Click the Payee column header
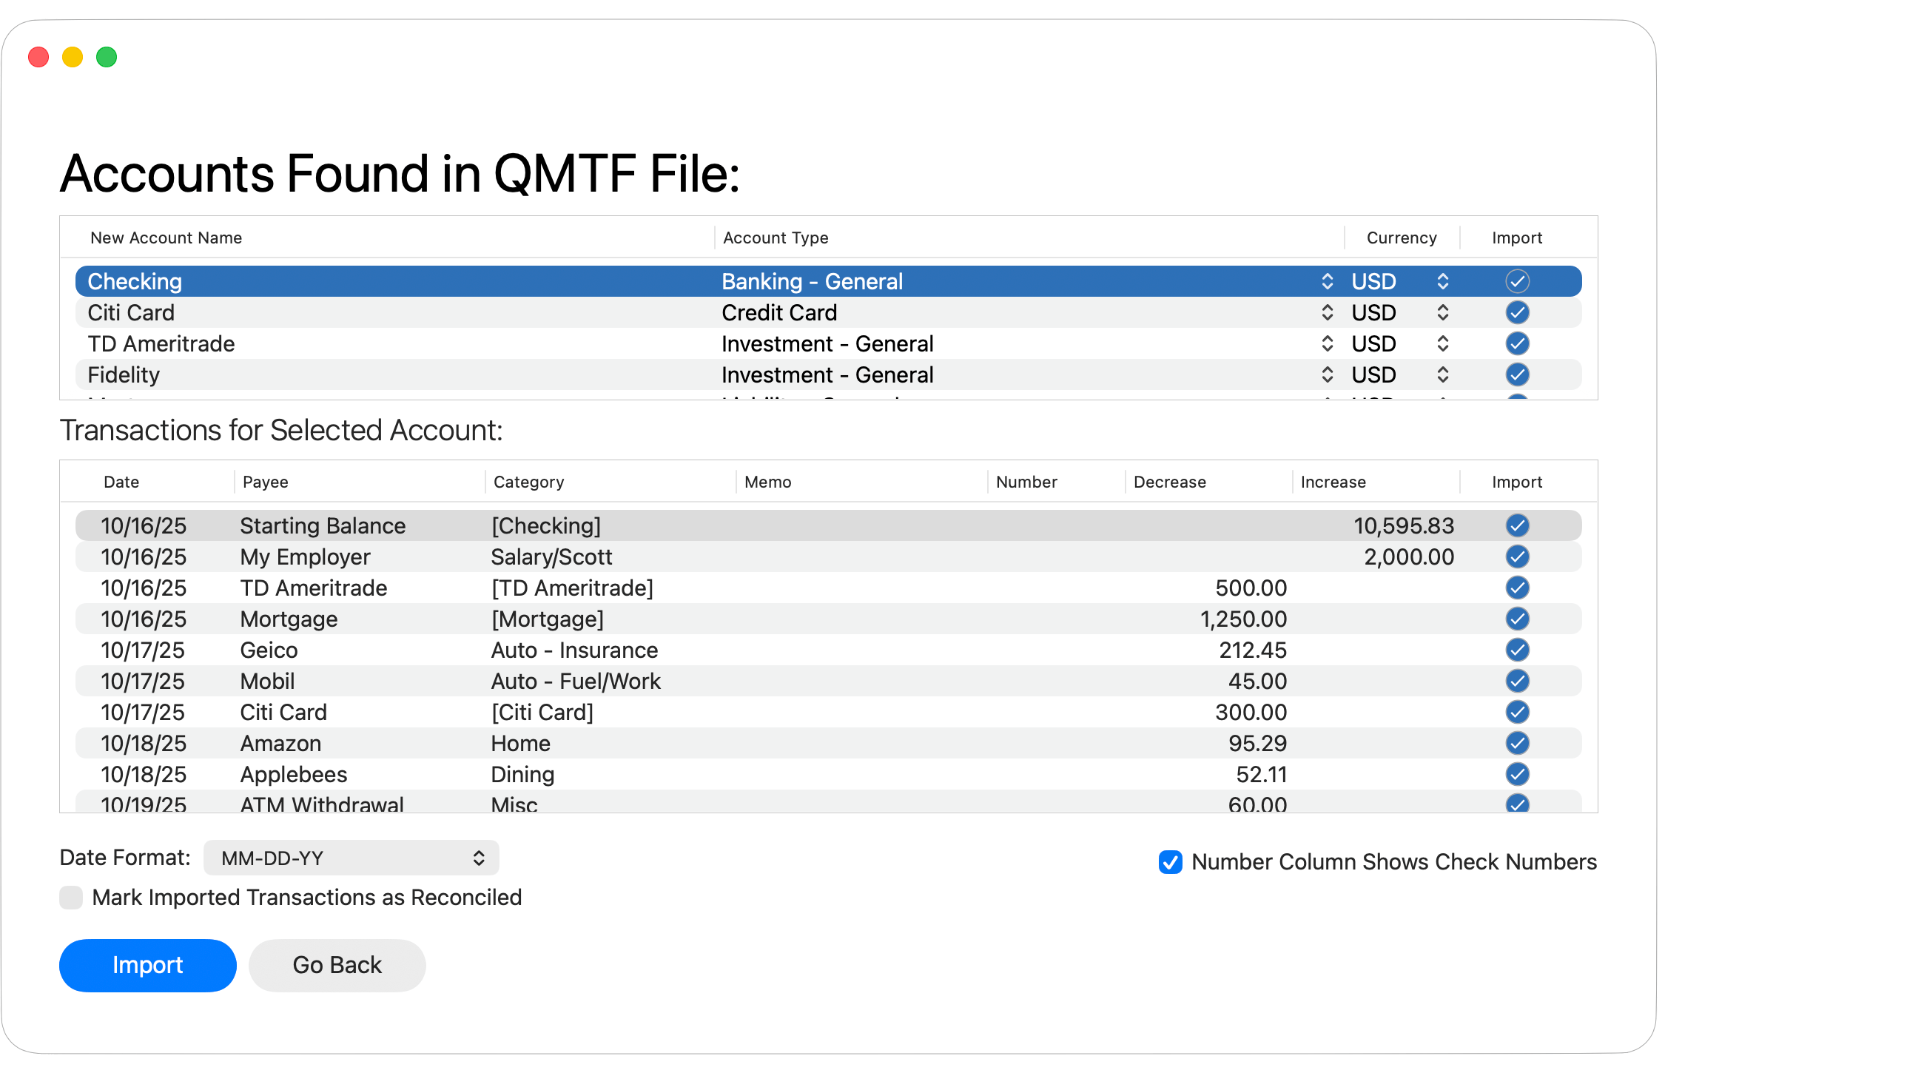The height and width of the screenshot is (1073, 1924). (x=265, y=482)
